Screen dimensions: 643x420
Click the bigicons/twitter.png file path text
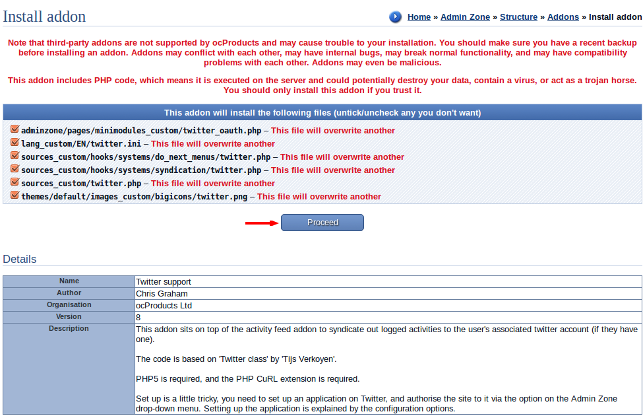point(135,197)
